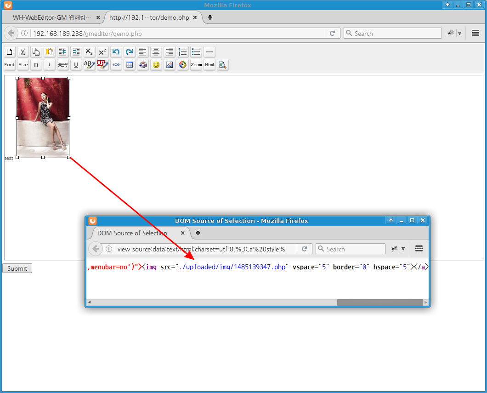Go back in main Firefox window
Viewport: 487px width, 393px height.
click(11, 33)
